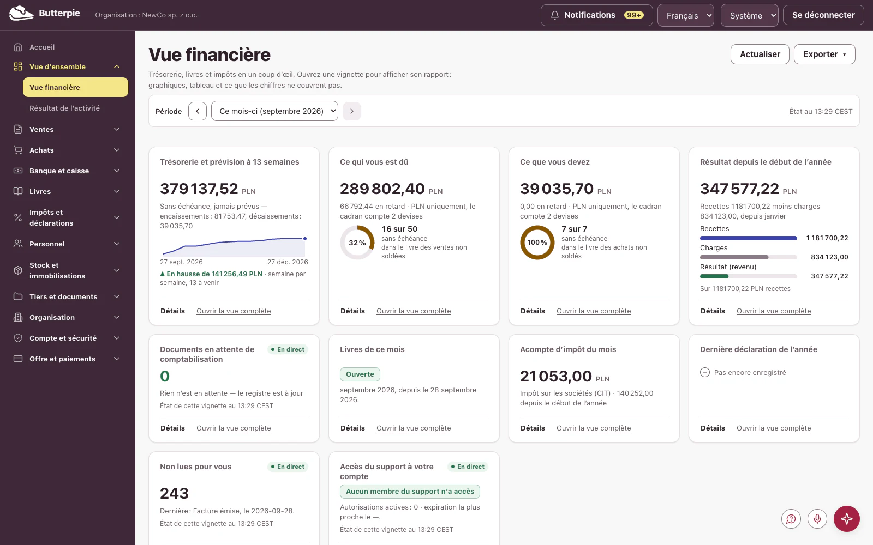Open the Personnel menu item
Screen dimensions: 873x545
(x=68, y=244)
